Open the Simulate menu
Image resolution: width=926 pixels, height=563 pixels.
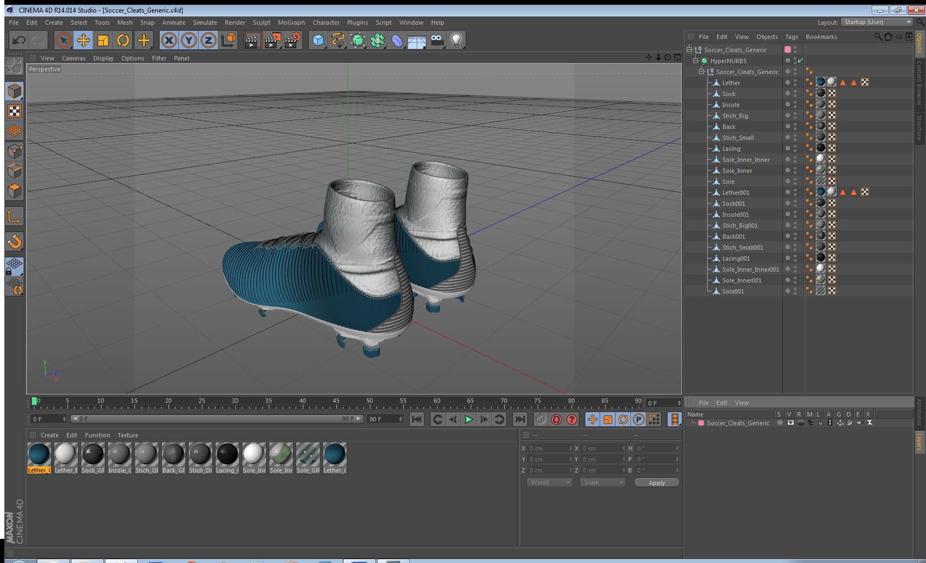click(x=205, y=22)
